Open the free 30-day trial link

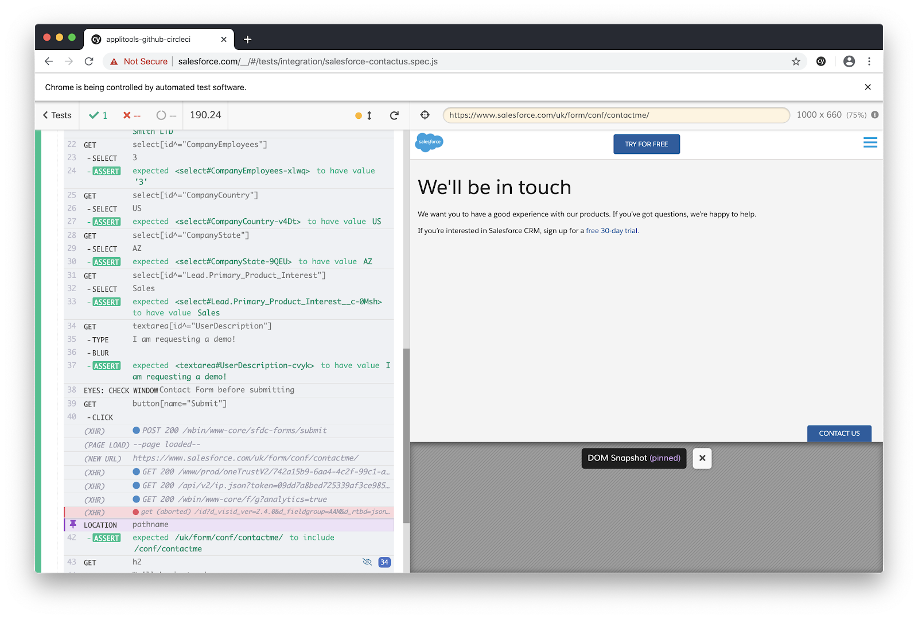coord(612,231)
